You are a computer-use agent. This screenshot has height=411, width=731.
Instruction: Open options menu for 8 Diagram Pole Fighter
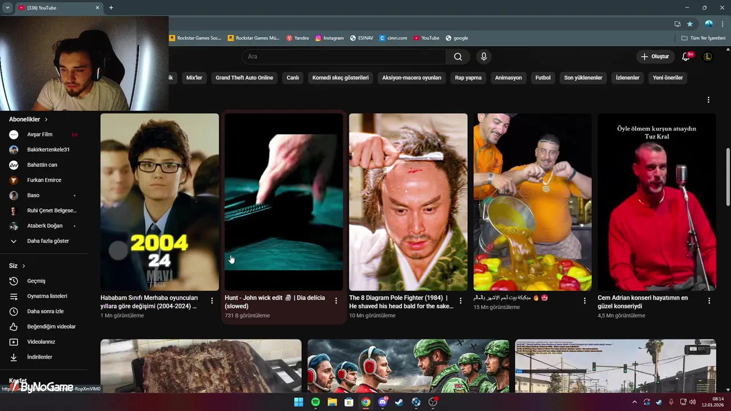tap(460, 301)
